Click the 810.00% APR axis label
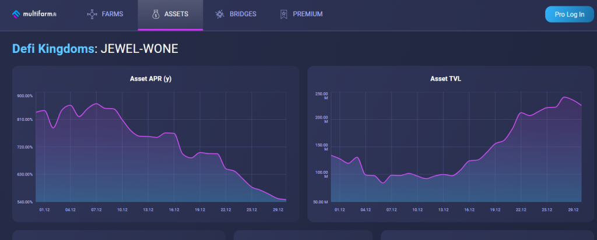This screenshot has height=240, width=597. pos(25,119)
